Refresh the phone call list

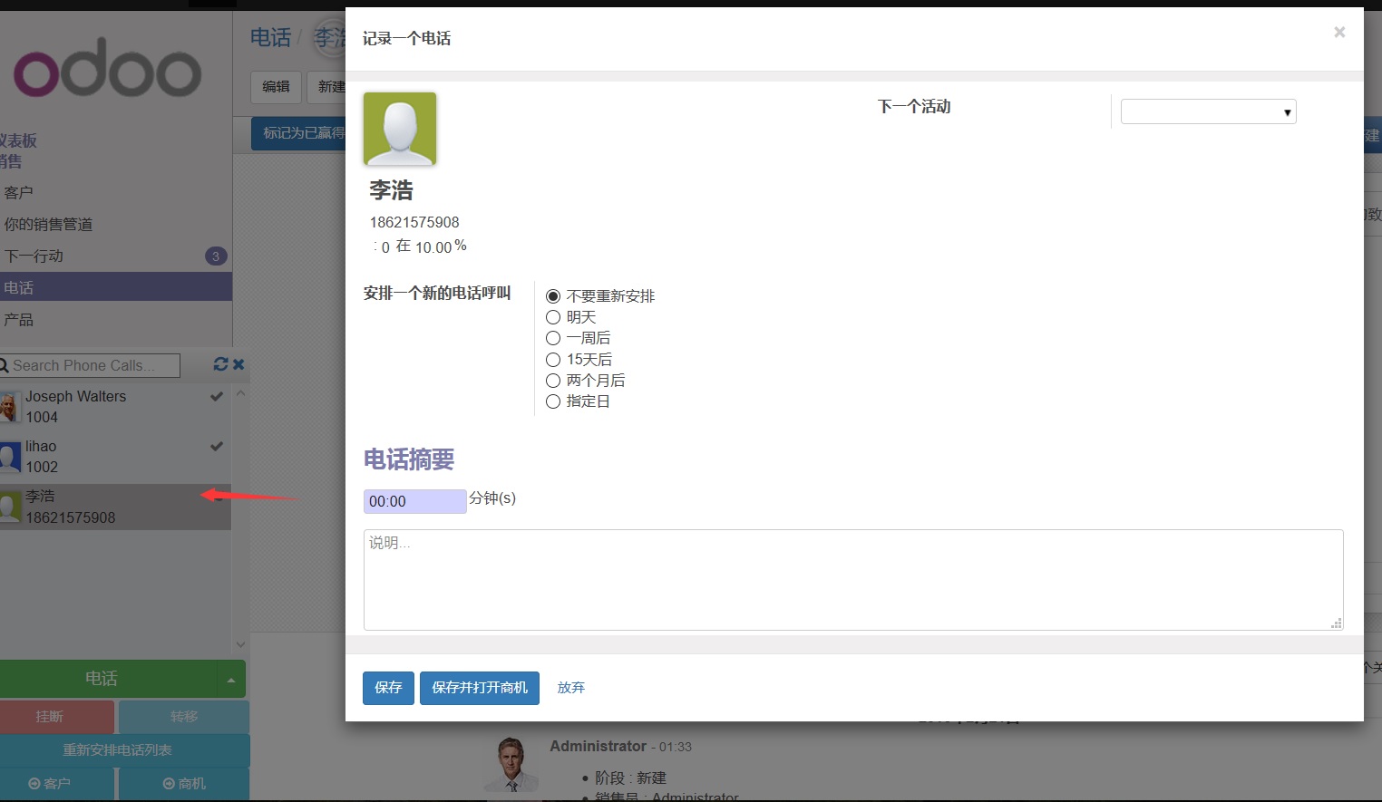tap(219, 364)
